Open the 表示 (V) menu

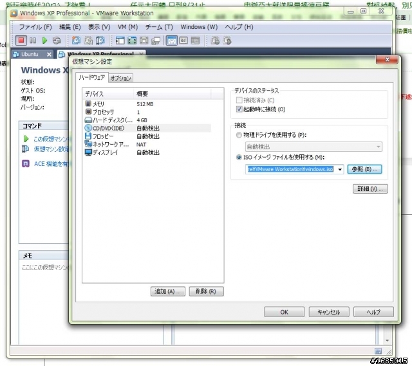[x=99, y=27]
